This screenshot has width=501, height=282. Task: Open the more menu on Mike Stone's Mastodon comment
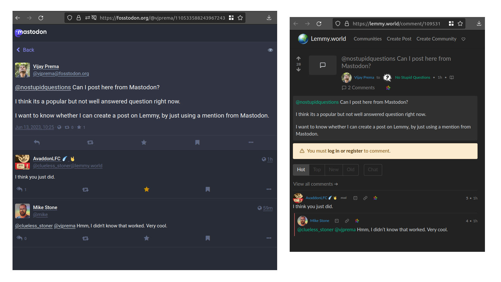coord(269,238)
